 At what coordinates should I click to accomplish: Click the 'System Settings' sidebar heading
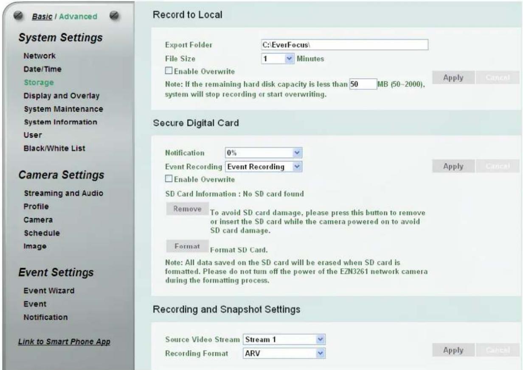61,38
